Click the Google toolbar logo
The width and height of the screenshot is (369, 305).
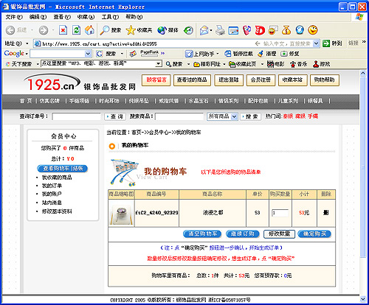click(x=14, y=53)
